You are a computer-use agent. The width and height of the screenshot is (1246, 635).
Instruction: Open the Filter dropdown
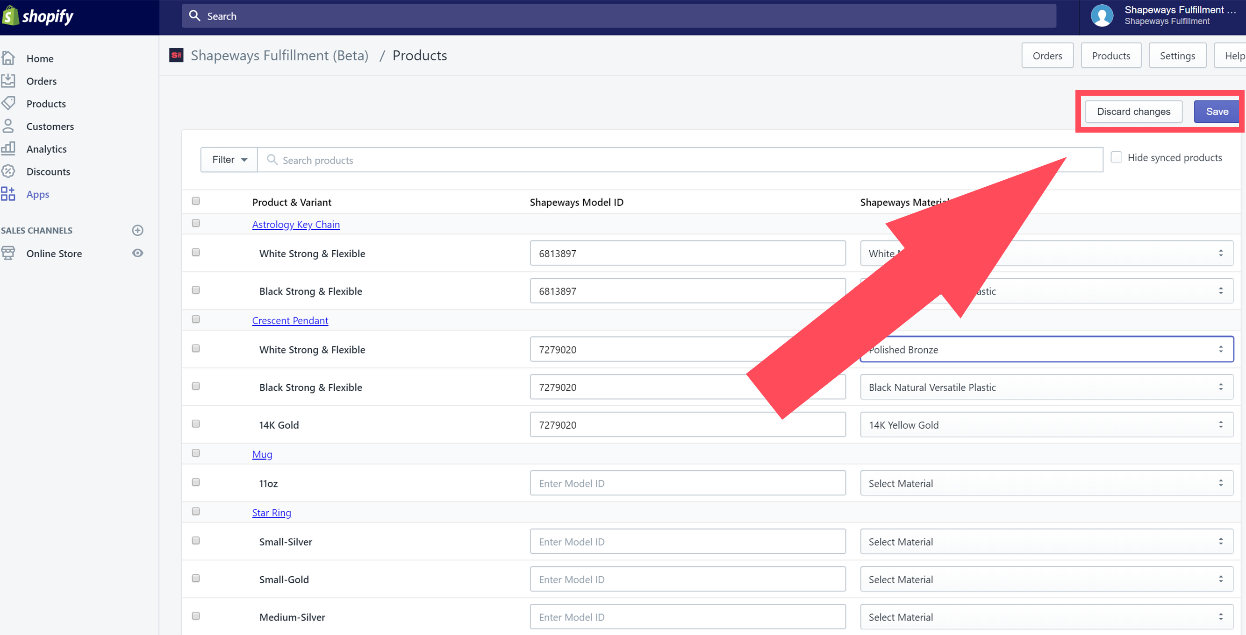[x=229, y=160]
